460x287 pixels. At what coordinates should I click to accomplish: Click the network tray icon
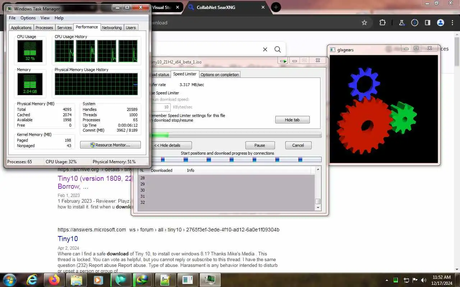pos(406,280)
